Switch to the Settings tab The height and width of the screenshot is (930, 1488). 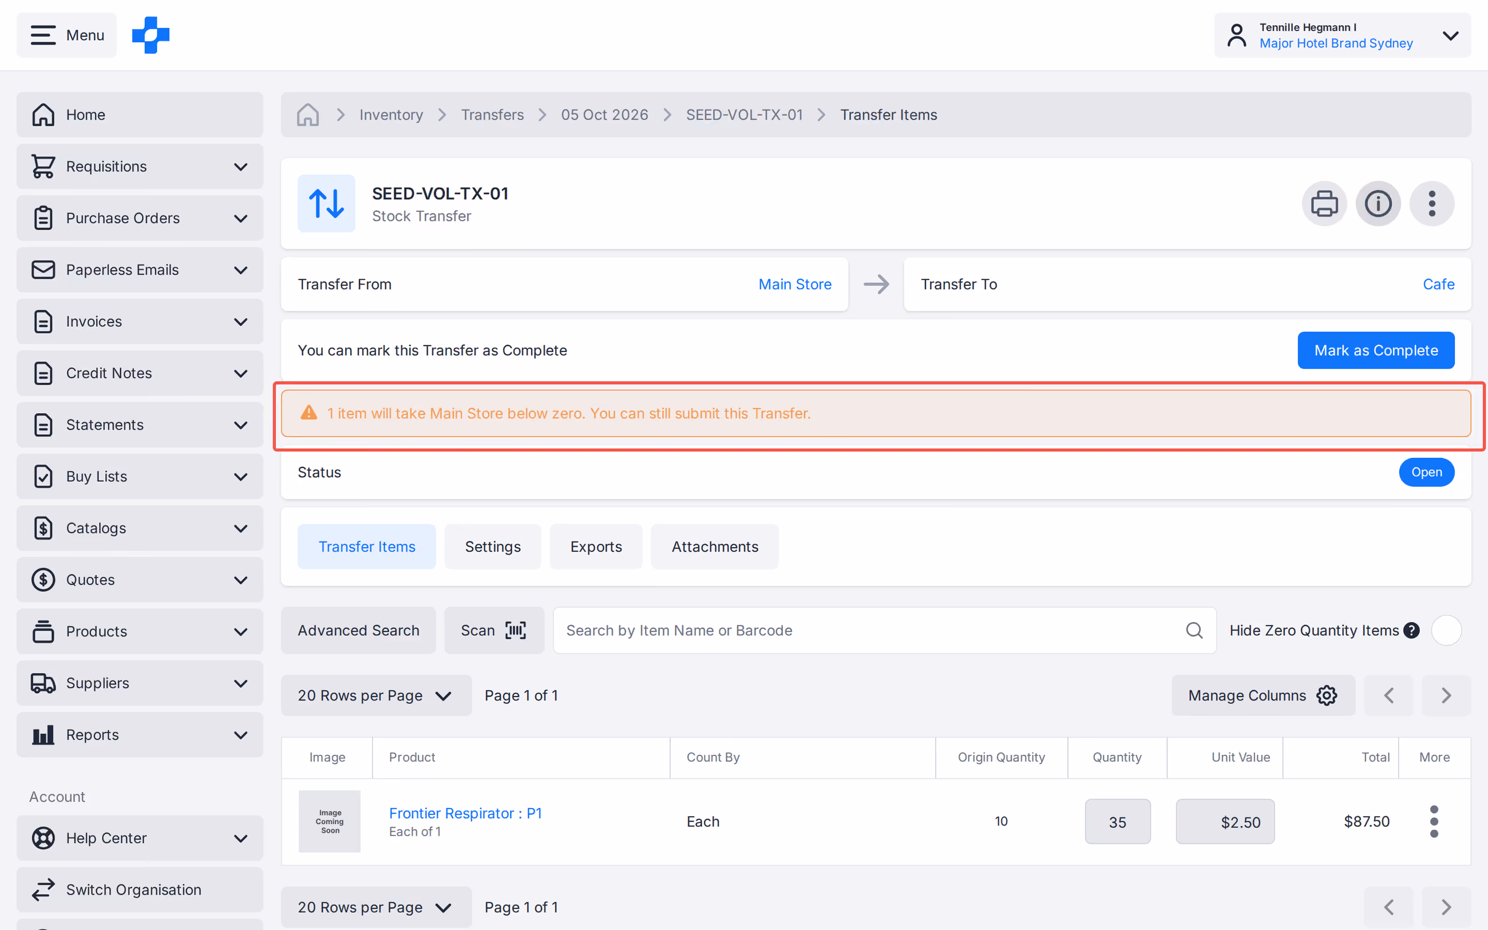tap(493, 546)
